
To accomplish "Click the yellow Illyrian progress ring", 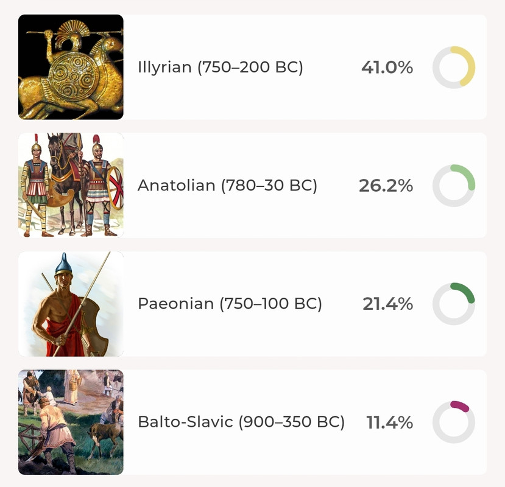I will 453,68.
